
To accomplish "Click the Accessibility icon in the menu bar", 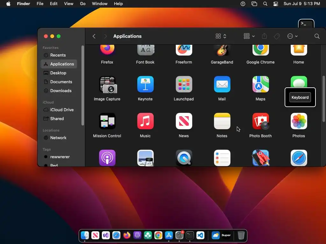I will (x=243, y=4).
